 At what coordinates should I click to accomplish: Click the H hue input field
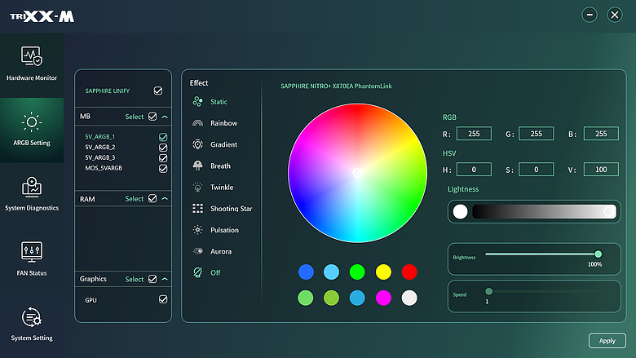474,170
